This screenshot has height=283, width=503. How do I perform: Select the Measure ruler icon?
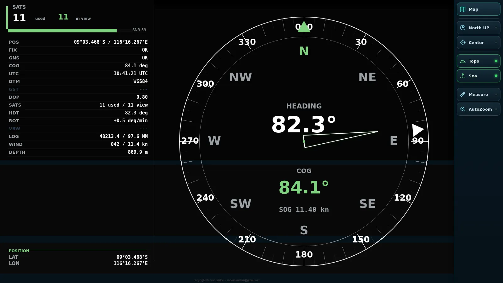point(463,94)
